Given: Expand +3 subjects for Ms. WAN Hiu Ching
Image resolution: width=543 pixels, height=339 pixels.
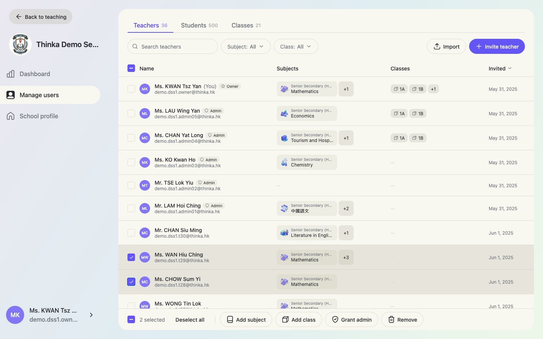Looking at the screenshot, I should pos(346,257).
